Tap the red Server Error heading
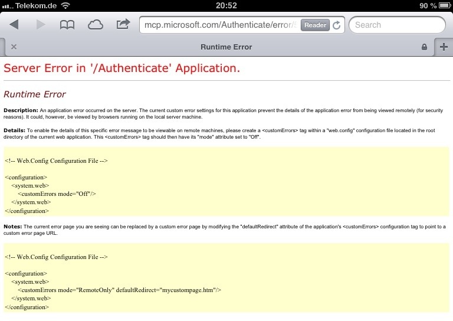The height and width of the screenshot is (321, 453). click(122, 68)
